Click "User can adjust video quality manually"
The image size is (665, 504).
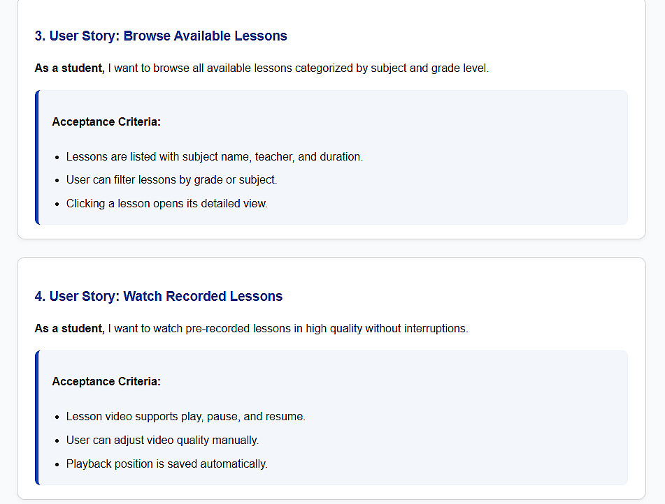point(162,440)
